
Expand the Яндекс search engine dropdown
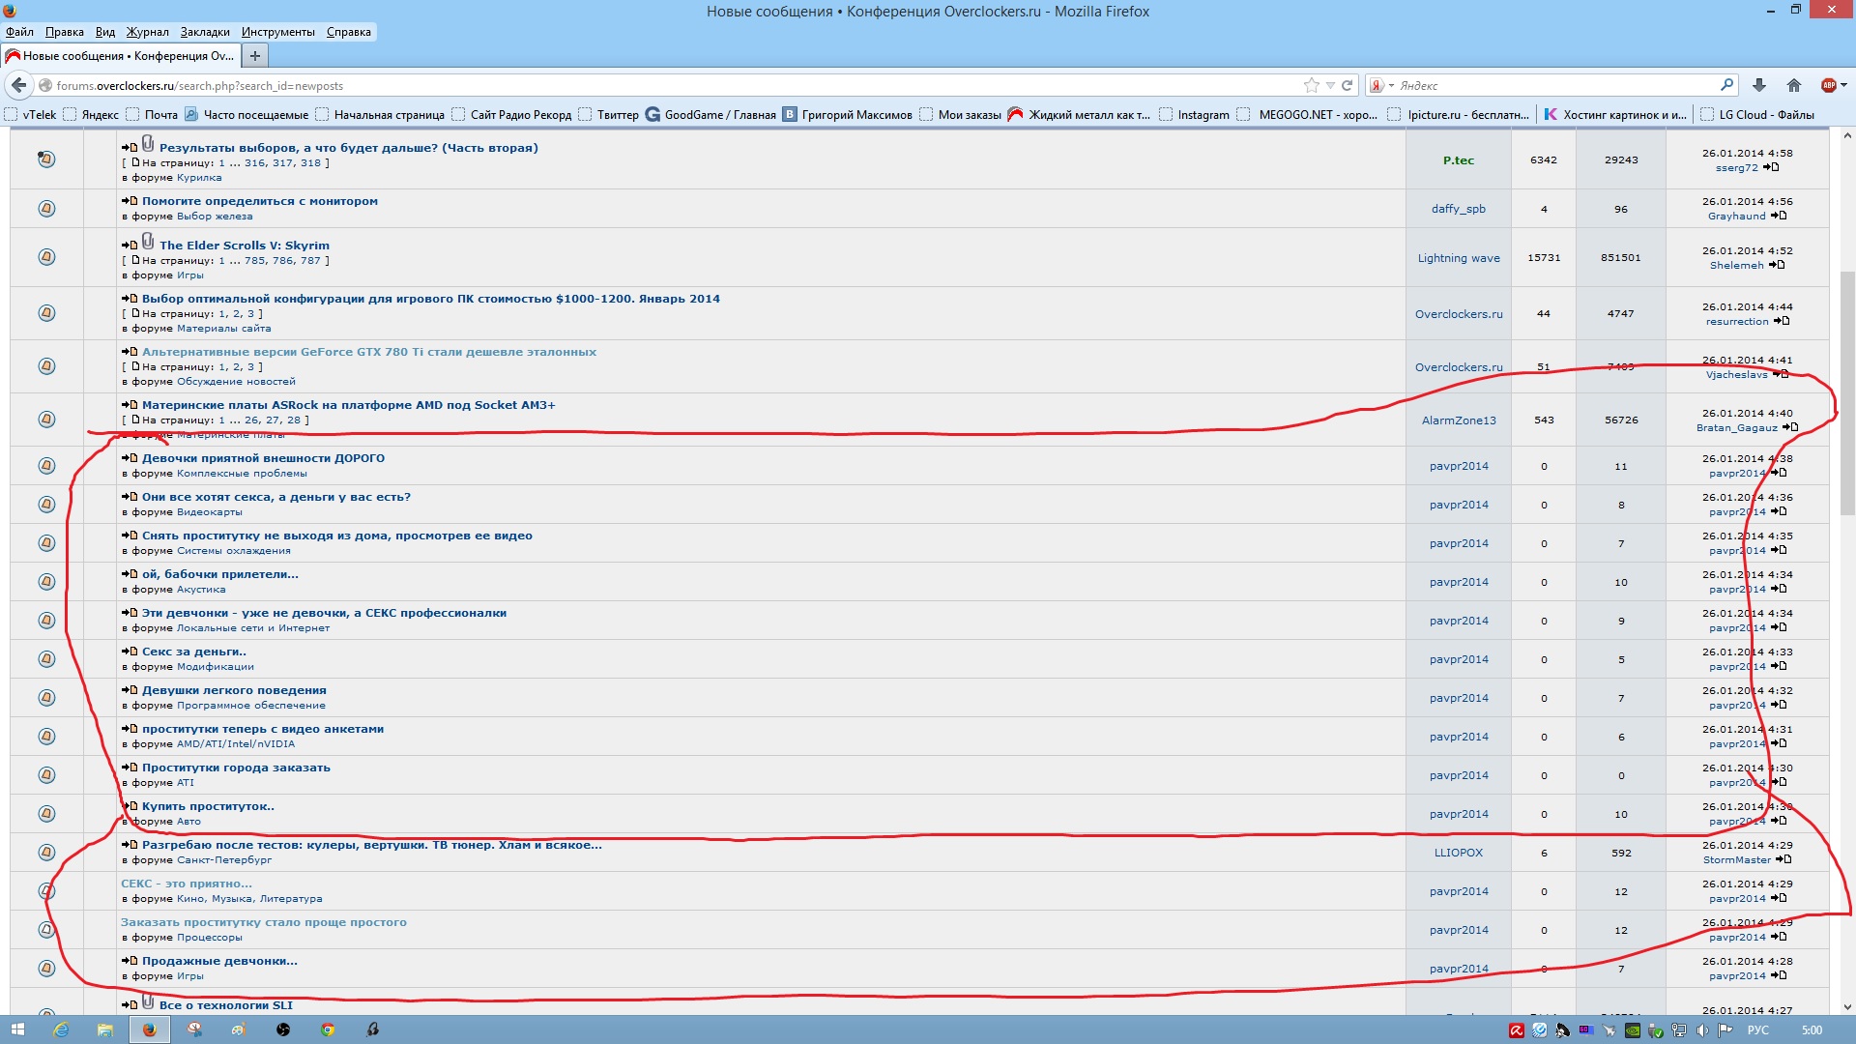click(1391, 86)
